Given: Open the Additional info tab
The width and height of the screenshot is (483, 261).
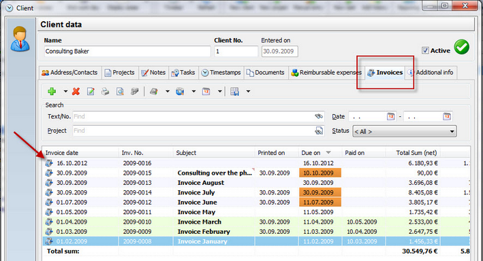Looking at the screenshot, I should coord(431,73).
